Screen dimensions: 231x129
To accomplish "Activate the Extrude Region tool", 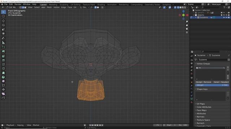I will [x=3, y=52].
